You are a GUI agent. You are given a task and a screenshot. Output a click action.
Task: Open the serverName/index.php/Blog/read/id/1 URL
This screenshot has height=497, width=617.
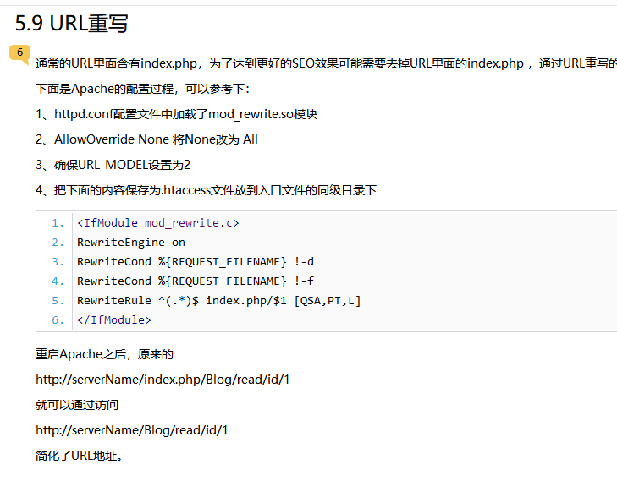point(163,380)
